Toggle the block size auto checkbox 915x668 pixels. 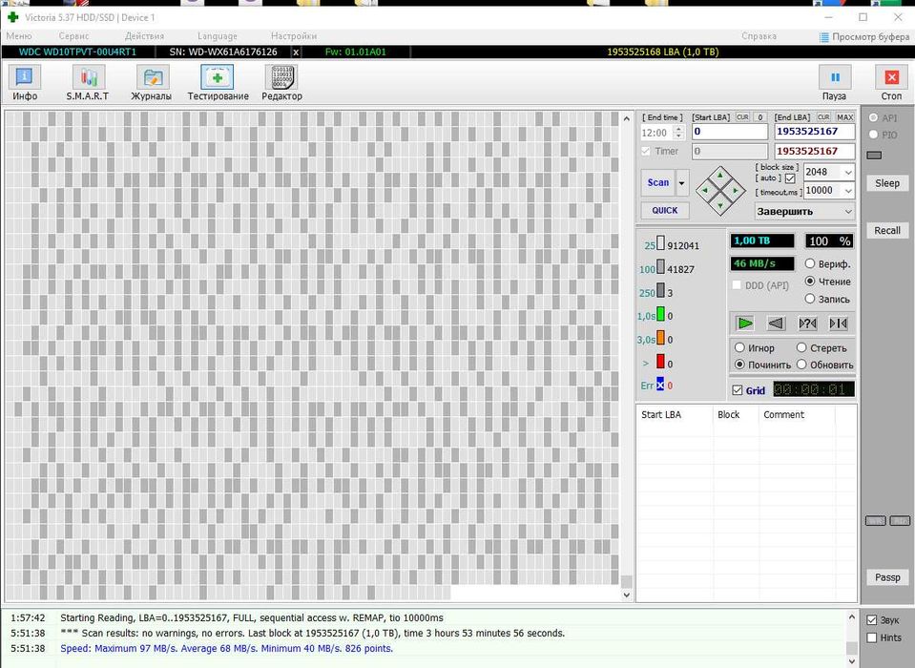(790, 178)
